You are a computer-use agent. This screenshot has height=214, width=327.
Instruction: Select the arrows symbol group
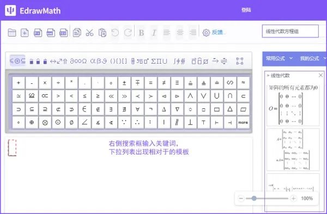click(x=59, y=62)
